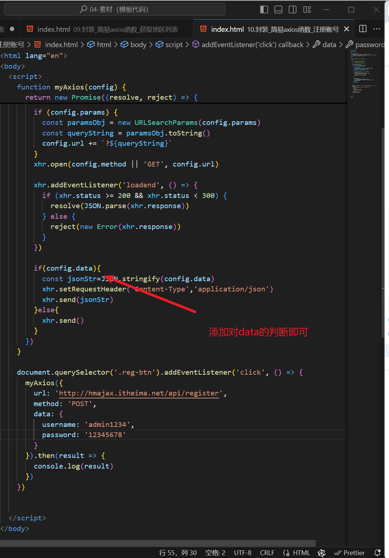
Task: Click the if(config.data){ line
Action: [67, 268]
